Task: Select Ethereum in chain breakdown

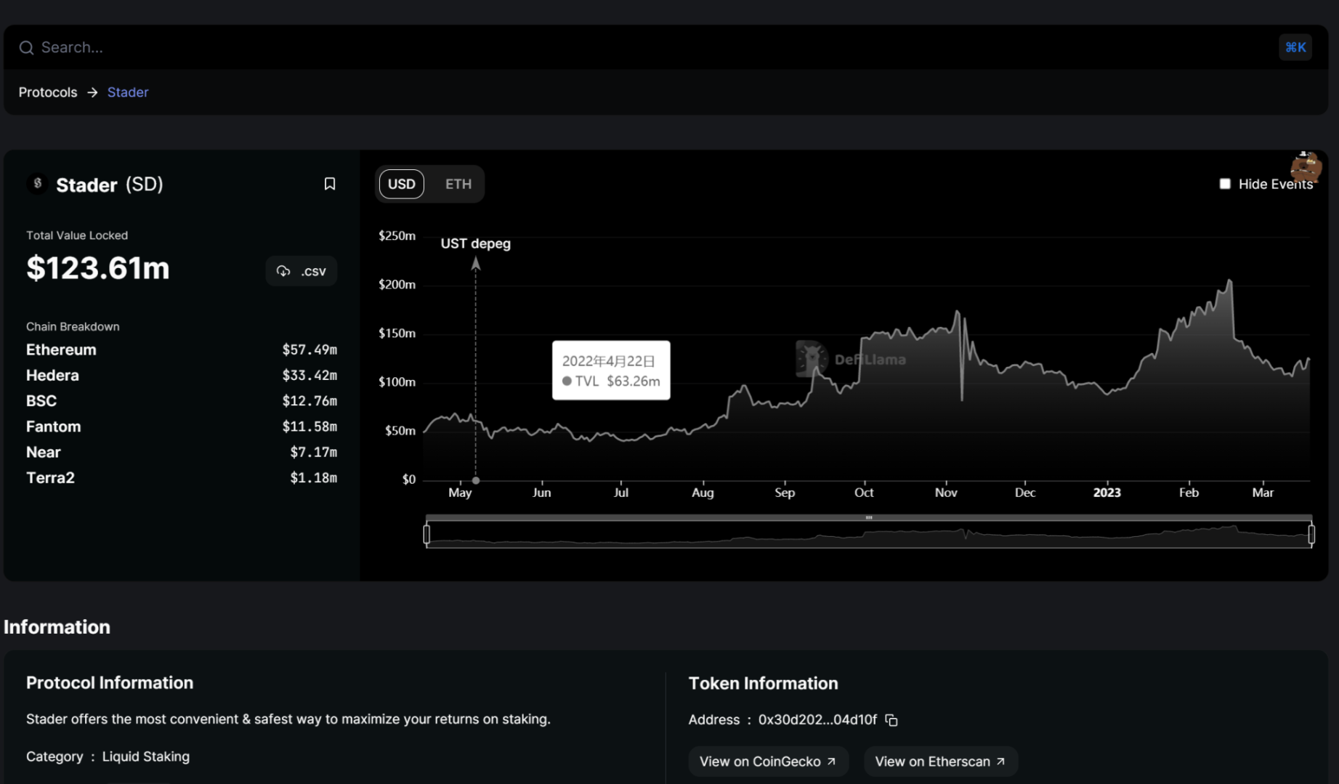Action: click(61, 349)
